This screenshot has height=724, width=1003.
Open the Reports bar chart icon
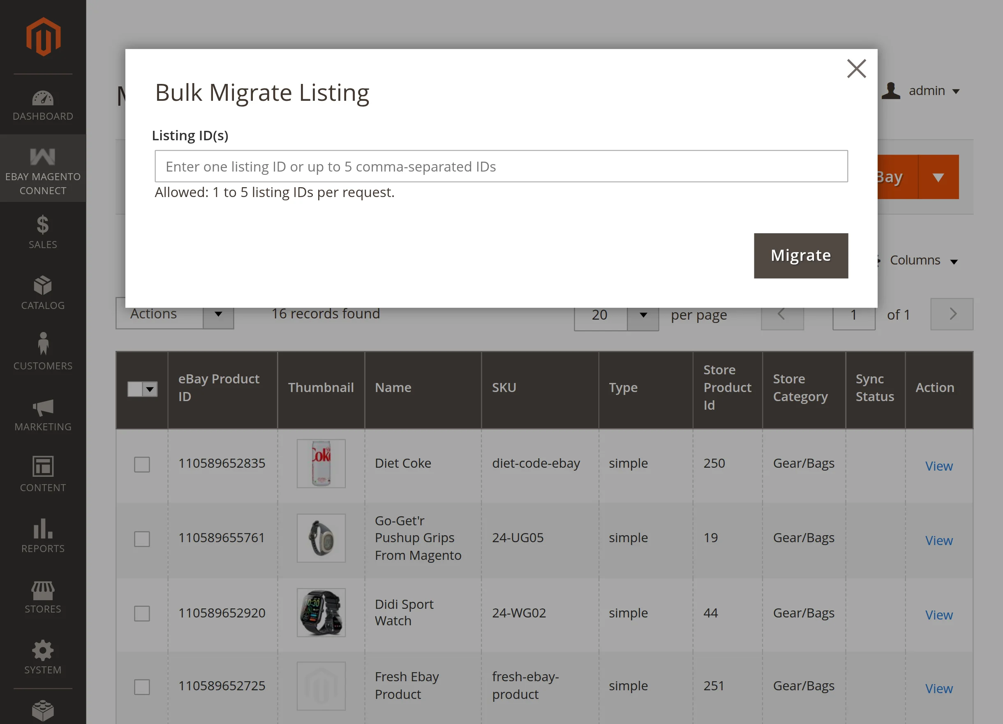(x=43, y=528)
